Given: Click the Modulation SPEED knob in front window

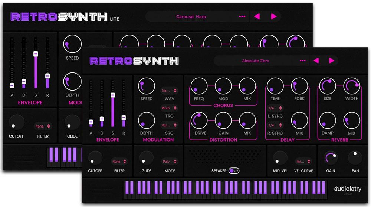Looking at the screenshot, I should (147, 86).
